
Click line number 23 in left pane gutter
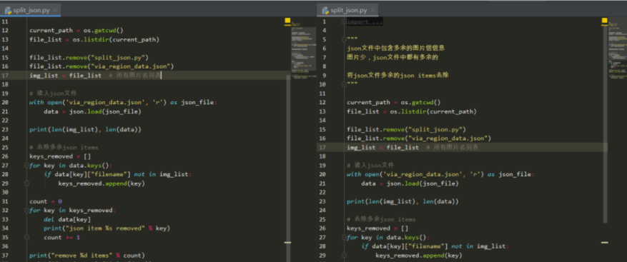click(5, 129)
